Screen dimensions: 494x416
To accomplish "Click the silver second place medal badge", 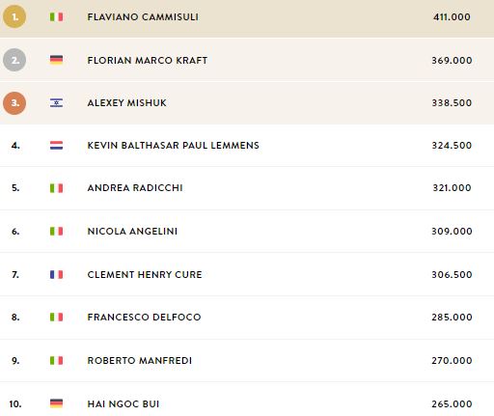I will [x=14, y=60].
